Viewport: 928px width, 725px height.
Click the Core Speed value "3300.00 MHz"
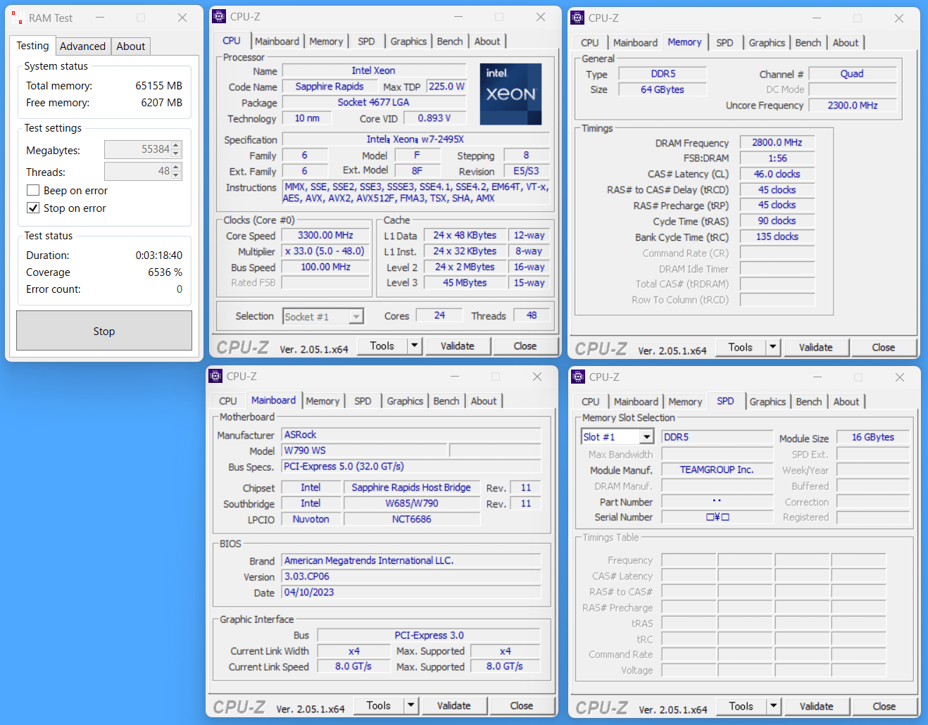(x=325, y=235)
